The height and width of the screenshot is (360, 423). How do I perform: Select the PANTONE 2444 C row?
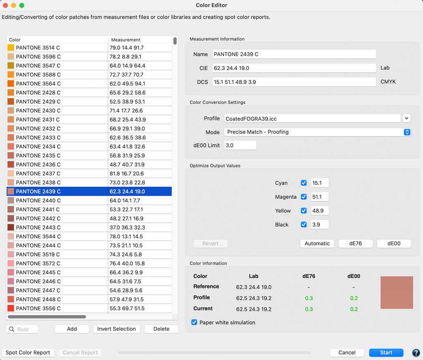coord(89,245)
